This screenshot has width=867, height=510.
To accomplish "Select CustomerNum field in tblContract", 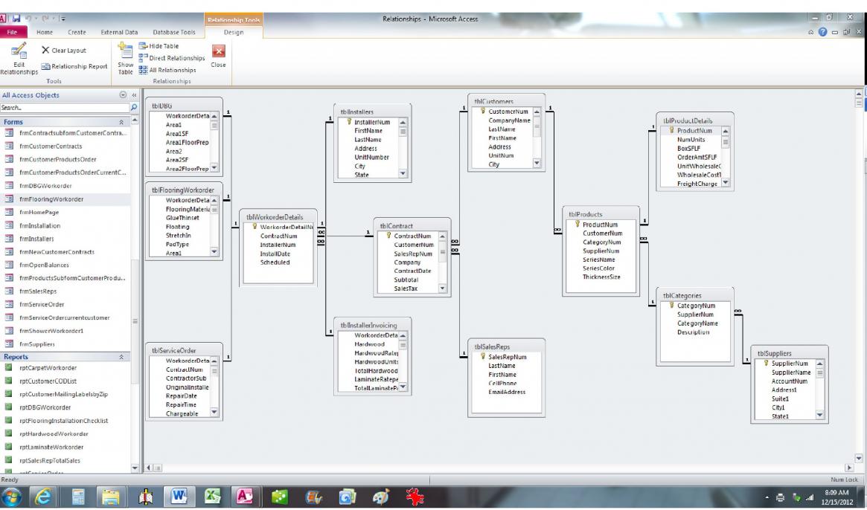I will coord(414,245).
